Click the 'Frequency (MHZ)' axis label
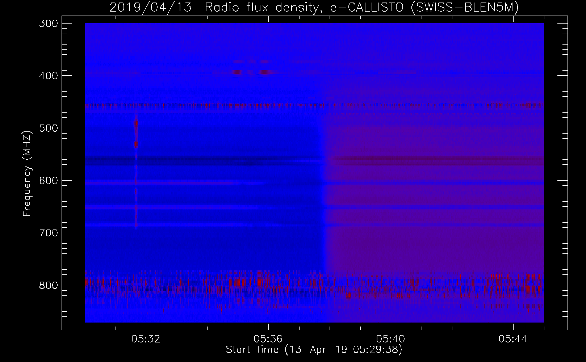This screenshot has height=362, width=586. [27, 173]
